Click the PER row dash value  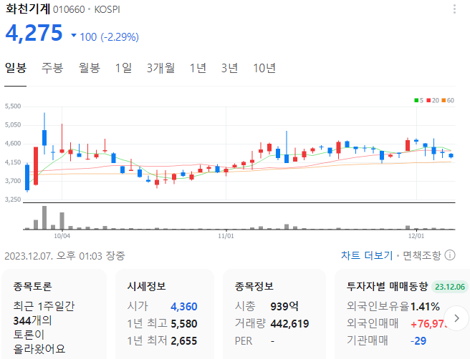272,340
